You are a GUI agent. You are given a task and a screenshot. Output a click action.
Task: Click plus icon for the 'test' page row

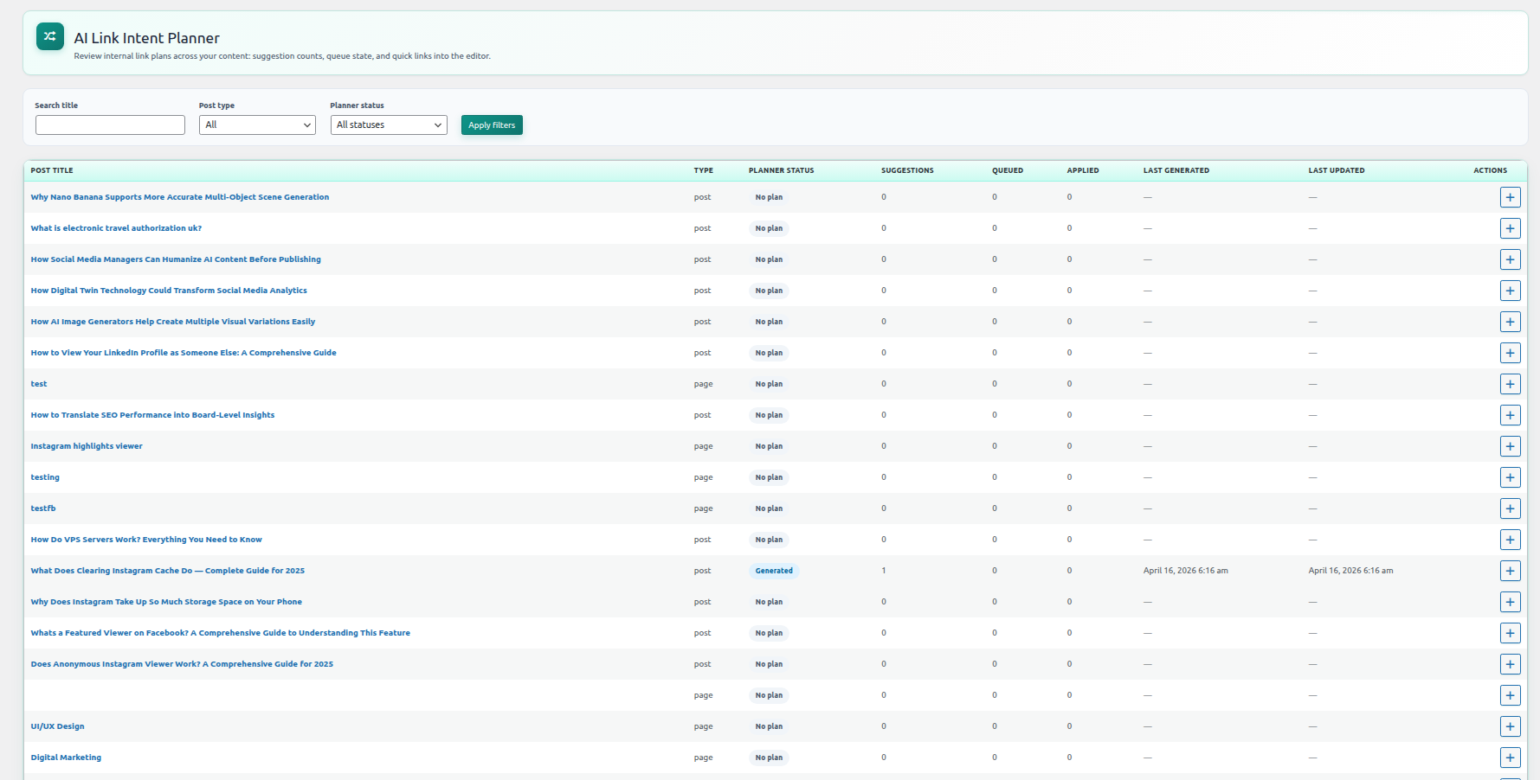[x=1510, y=384]
